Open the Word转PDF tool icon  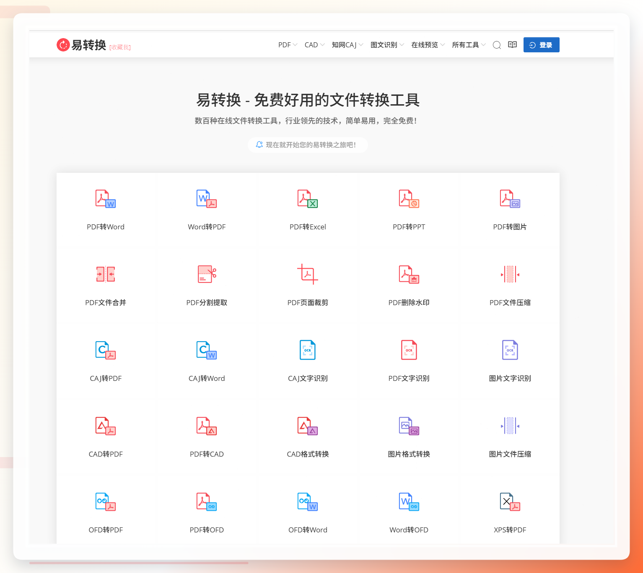tap(207, 199)
